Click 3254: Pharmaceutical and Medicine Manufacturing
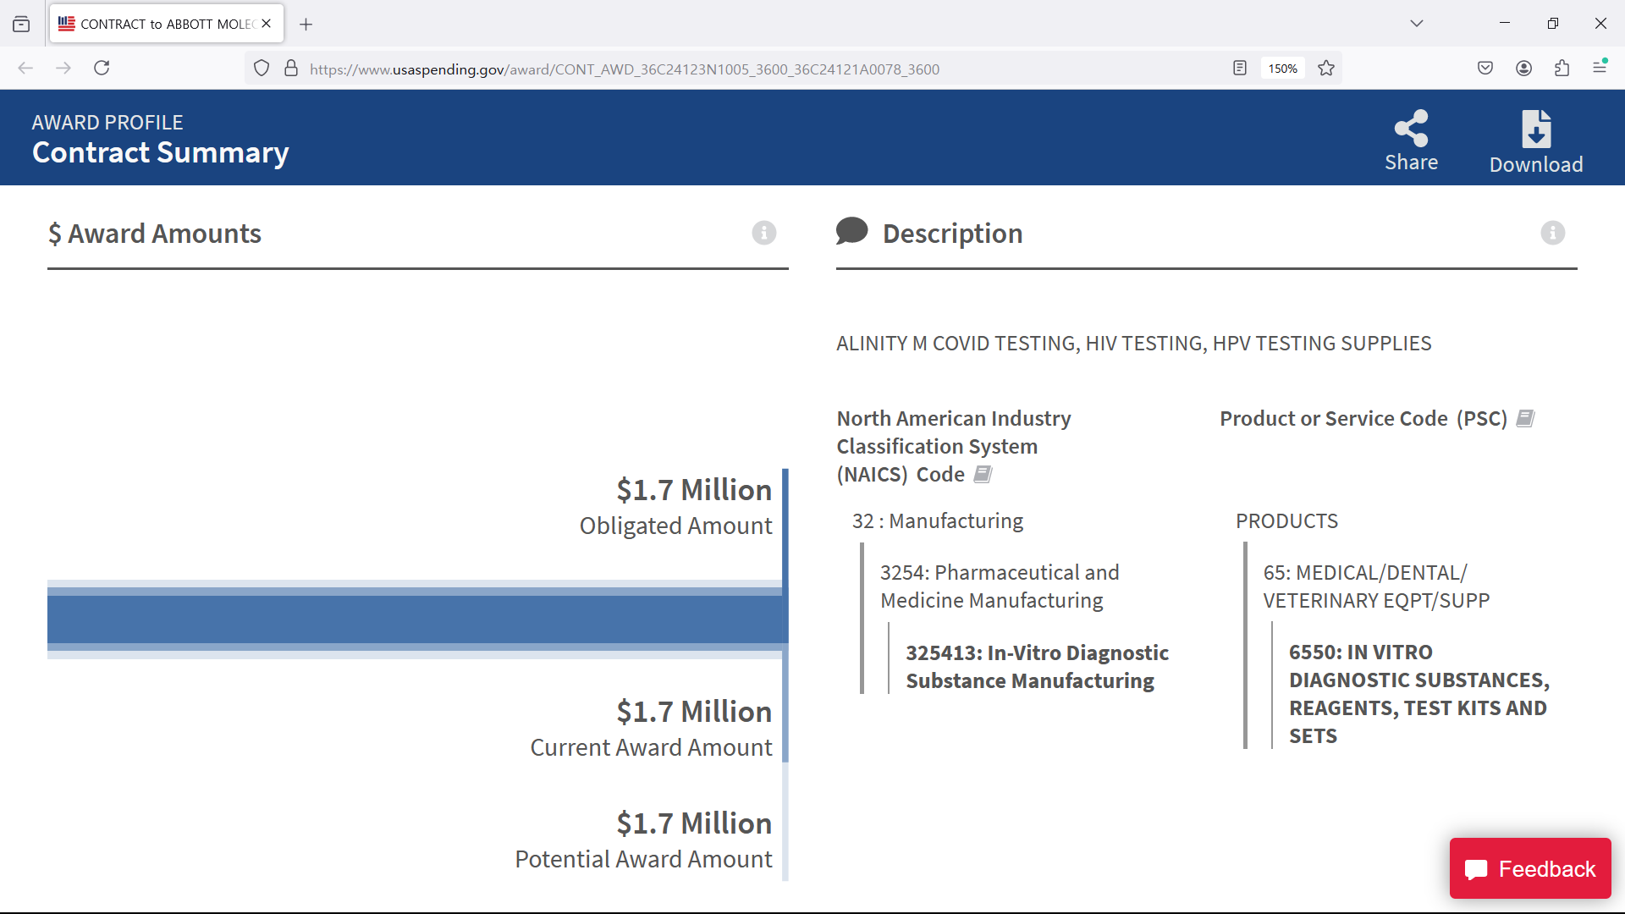This screenshot has height=914, width=1625. coord(1000,586)
